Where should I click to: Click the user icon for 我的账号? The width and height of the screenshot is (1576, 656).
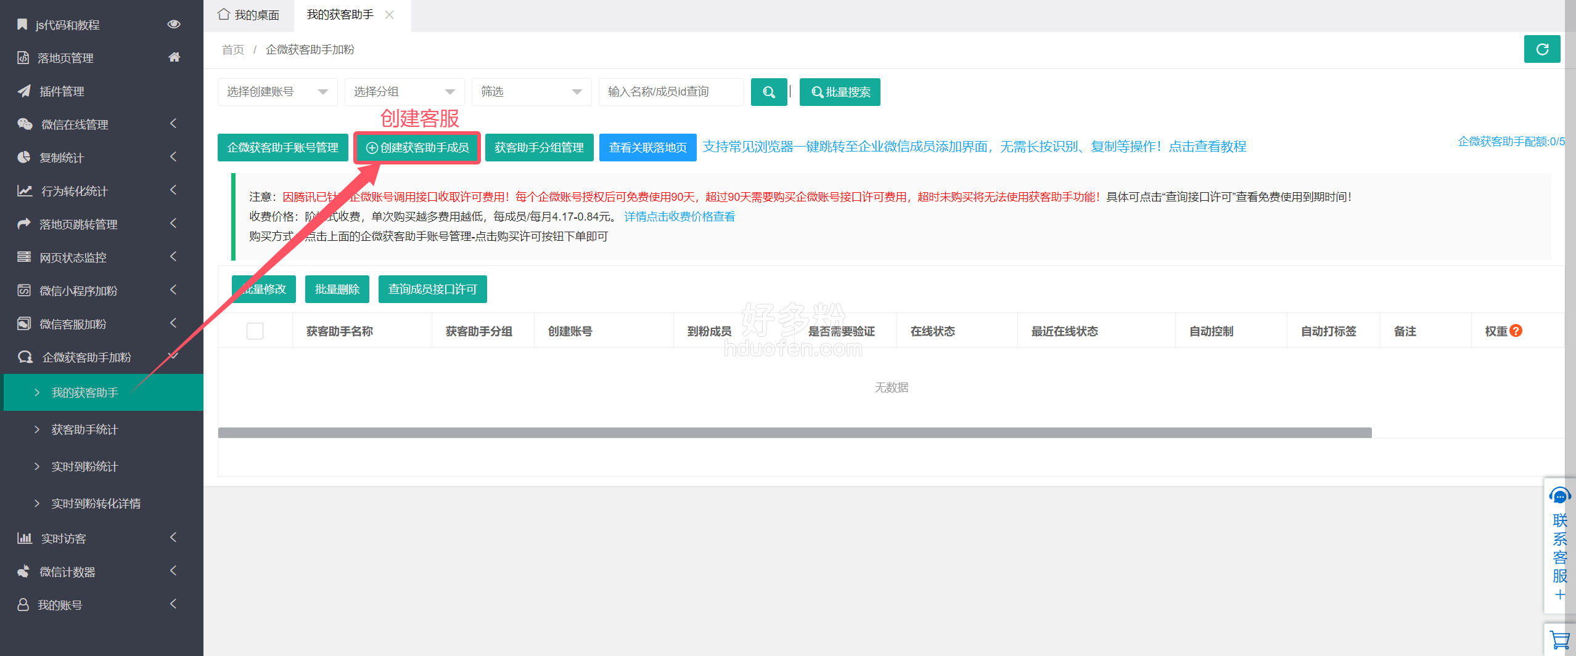click(x=23, y=605)
